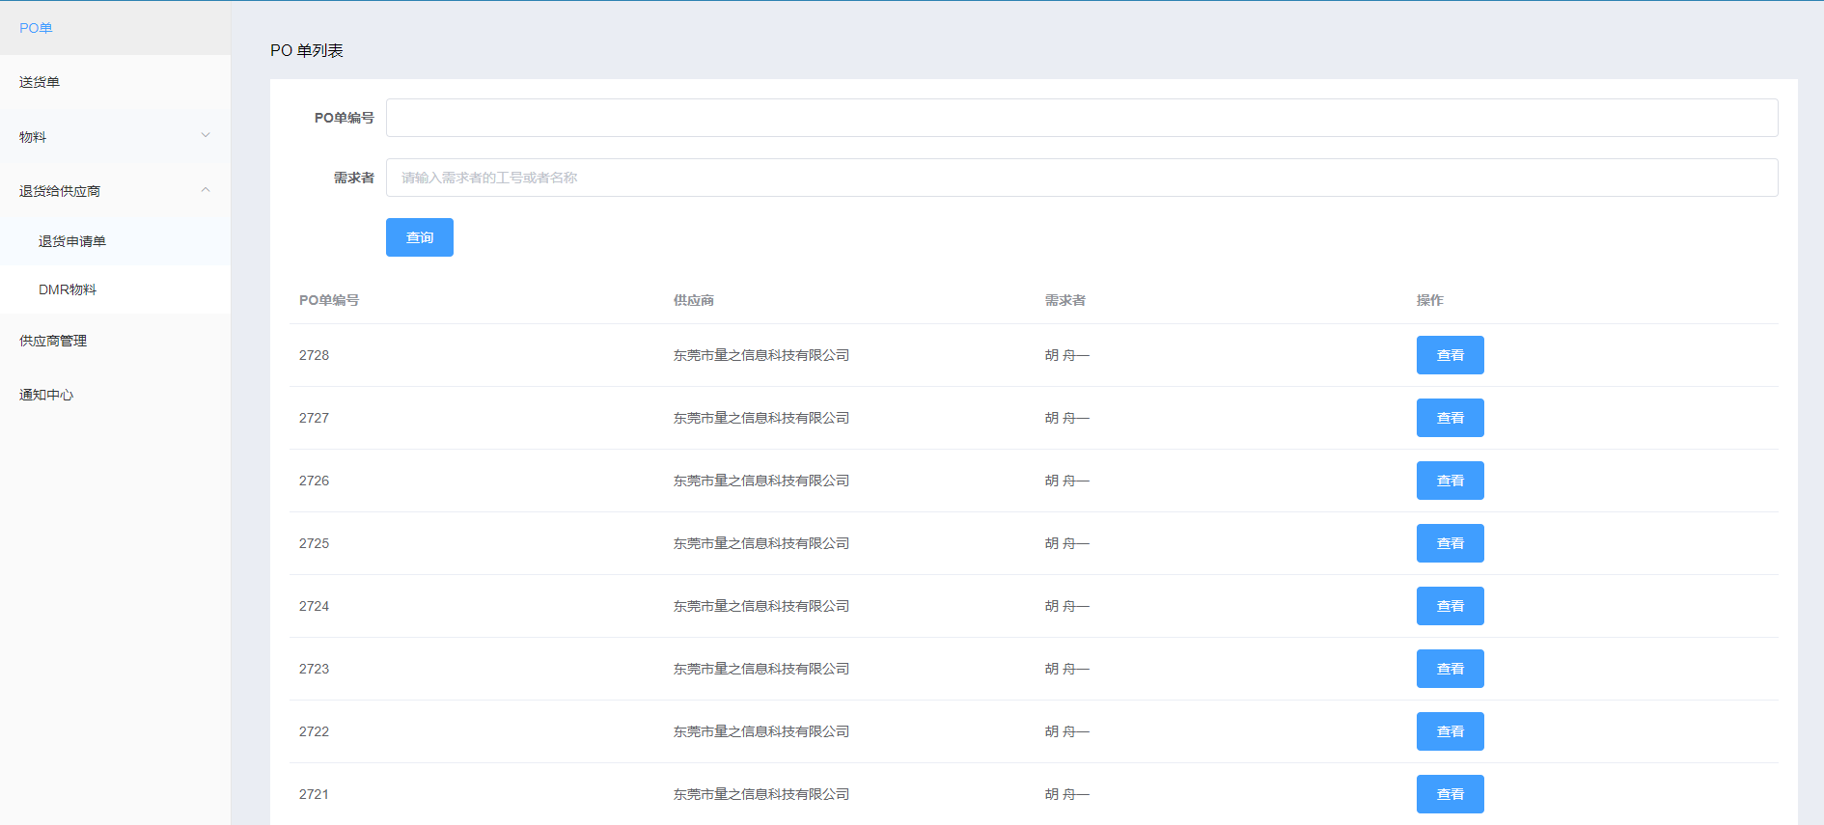Click the 供应商 column header

tap(694, 300)
